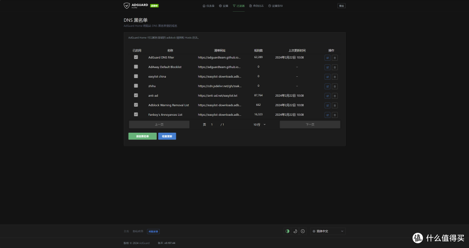Uncheck Fanboy's Annoyances List

(136, 114)
